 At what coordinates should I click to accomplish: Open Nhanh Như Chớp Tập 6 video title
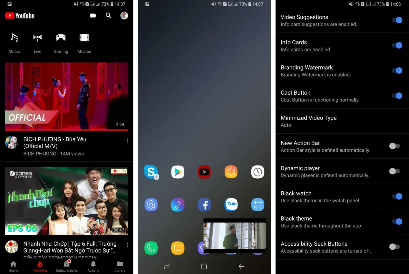click(x=70, y=247)
